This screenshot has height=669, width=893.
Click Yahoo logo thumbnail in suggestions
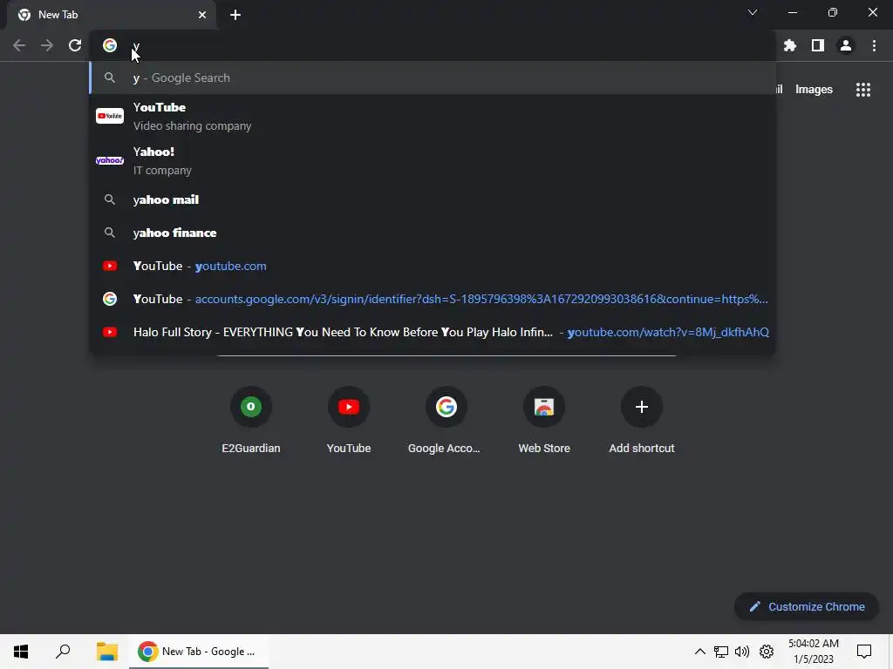tap(110, 160)
